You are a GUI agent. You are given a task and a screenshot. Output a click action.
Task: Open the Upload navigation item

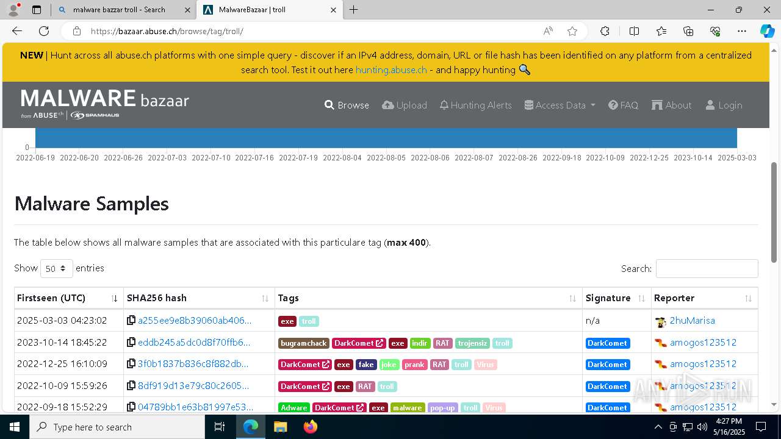pyautogui.click(x=405, y=105)
